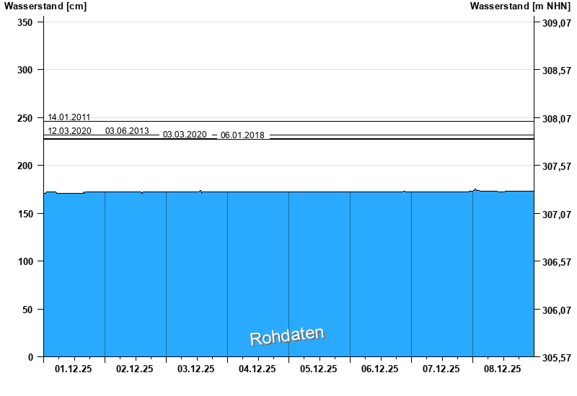Click the Wasserstand [cm] axis title
The width and height of the screenshot is (577, 396).
click(x=45, y=6)
